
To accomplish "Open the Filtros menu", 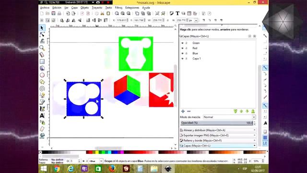I will point(118,8).
